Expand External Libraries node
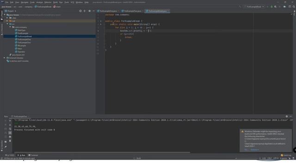 pyautogui.click(x=4, y=58)
